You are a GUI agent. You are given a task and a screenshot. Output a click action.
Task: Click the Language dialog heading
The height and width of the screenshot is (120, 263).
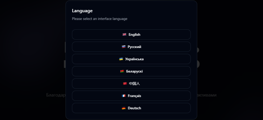pyautogui.click(x=82, y=11)
